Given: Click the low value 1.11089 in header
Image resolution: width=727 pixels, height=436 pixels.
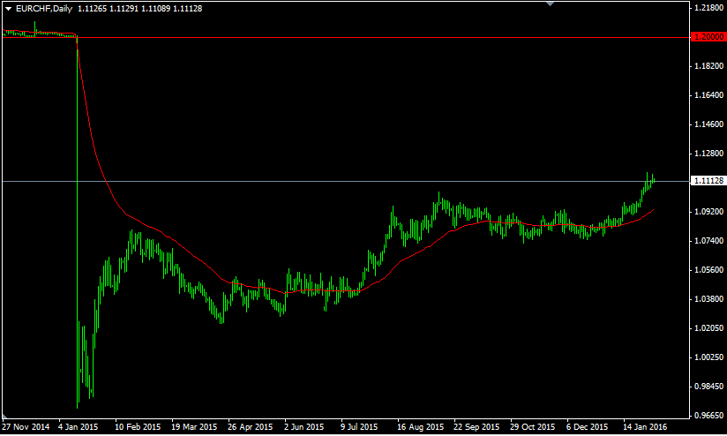Looking at the screenshot, I should [155, 9].
